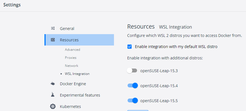
Task: Click the WSL Integration heading text
Action: 175,27
